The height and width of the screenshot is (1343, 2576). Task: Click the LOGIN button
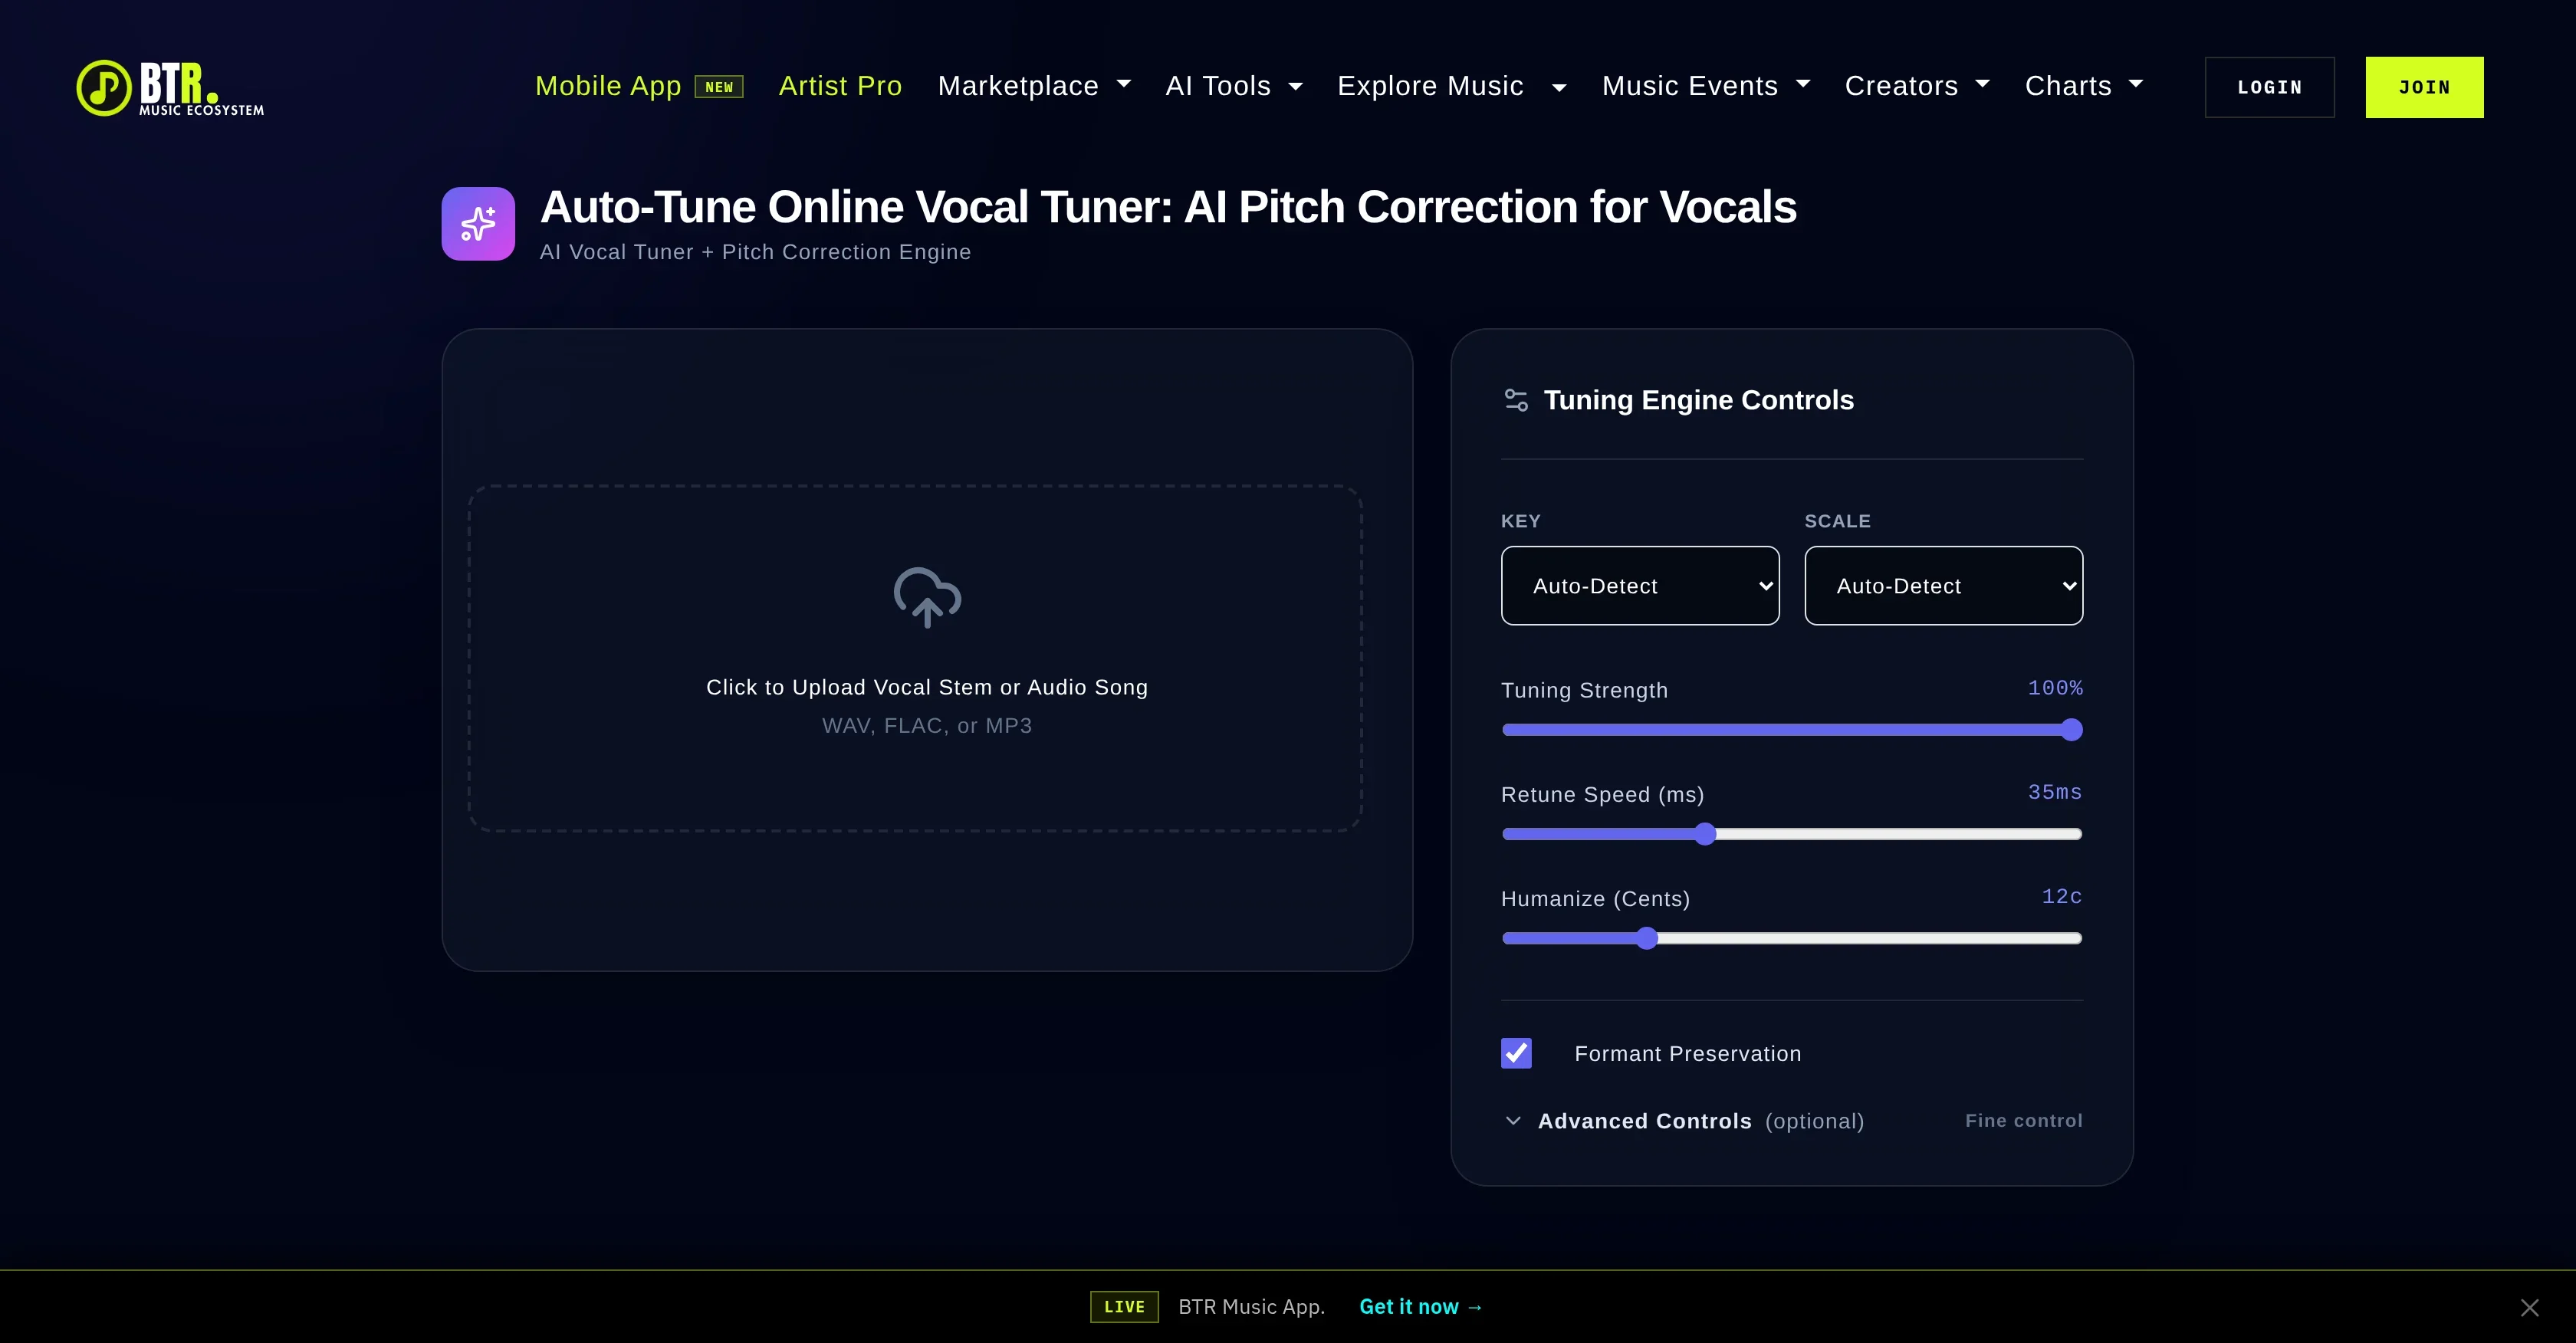[2269, 87]
